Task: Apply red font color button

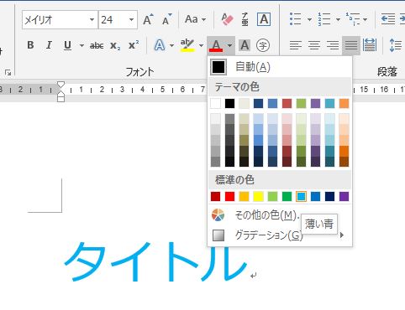Action: [216, 45]
